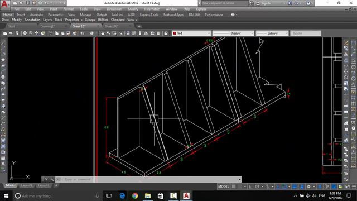Toggle MODEL space button in status bar

[x=223, y=186]
